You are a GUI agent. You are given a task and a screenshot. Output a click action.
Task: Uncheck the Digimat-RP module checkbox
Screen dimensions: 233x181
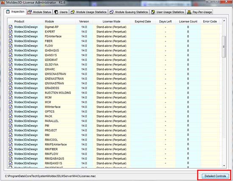(x=11, y=27)
